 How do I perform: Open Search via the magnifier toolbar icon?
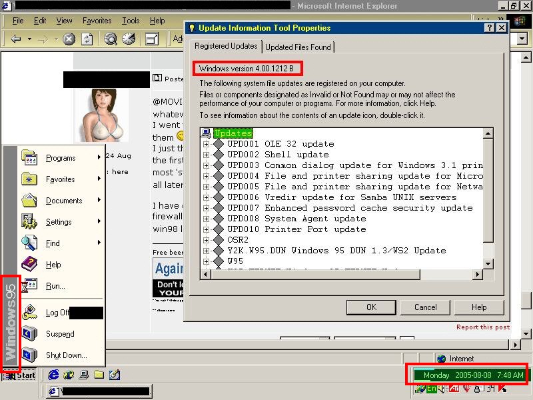click(111, 39)
